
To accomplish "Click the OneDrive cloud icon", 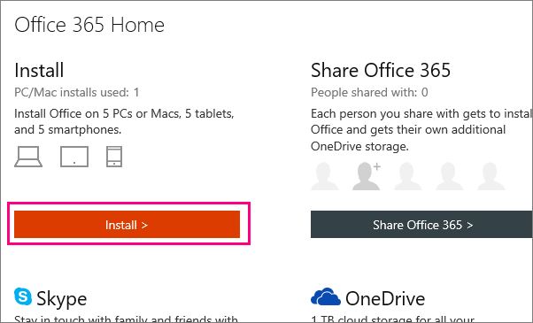I will coord(326,296).
